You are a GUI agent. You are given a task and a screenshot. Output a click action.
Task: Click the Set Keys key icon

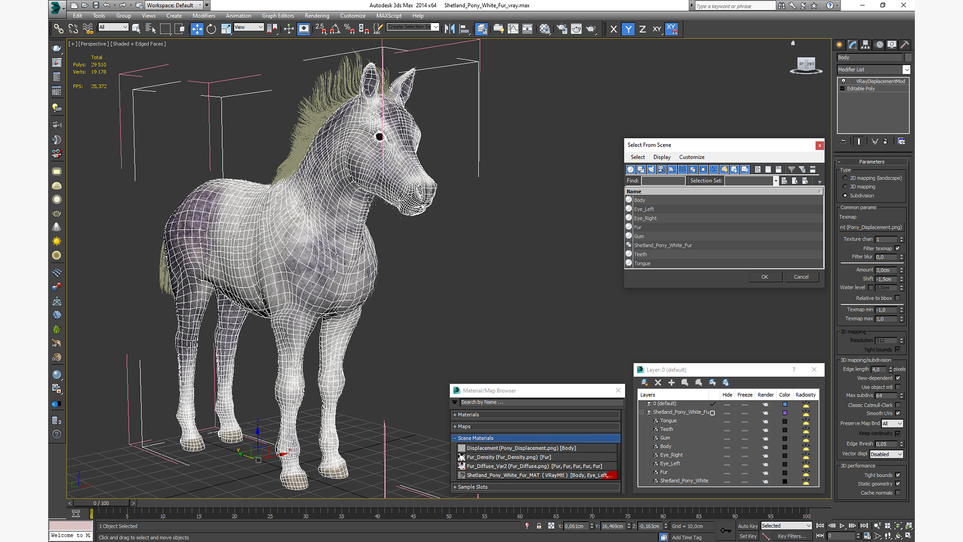click(x=726, y=530)
